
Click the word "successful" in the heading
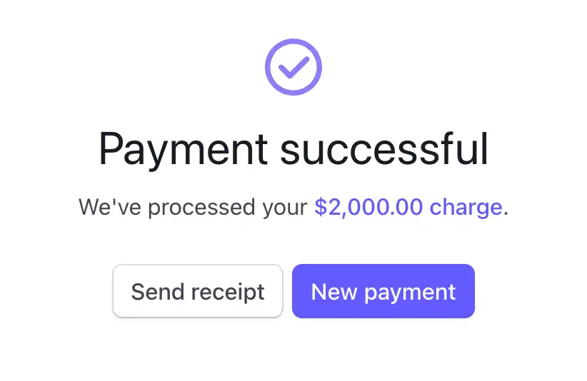pos(384,149)
